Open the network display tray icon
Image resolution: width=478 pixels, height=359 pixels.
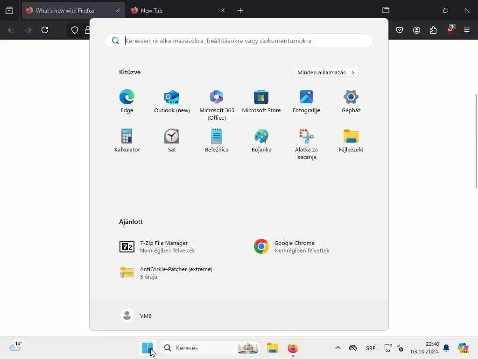pyautogui.click(x=388, y=348)
